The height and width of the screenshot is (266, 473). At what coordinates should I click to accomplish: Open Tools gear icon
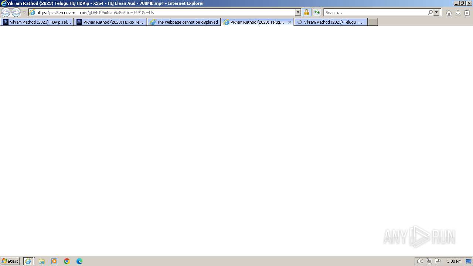tap(467, 13)
